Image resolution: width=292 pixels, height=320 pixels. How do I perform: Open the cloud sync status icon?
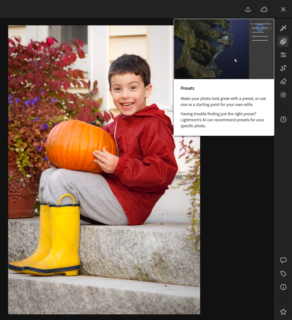[x=264, y=9]
